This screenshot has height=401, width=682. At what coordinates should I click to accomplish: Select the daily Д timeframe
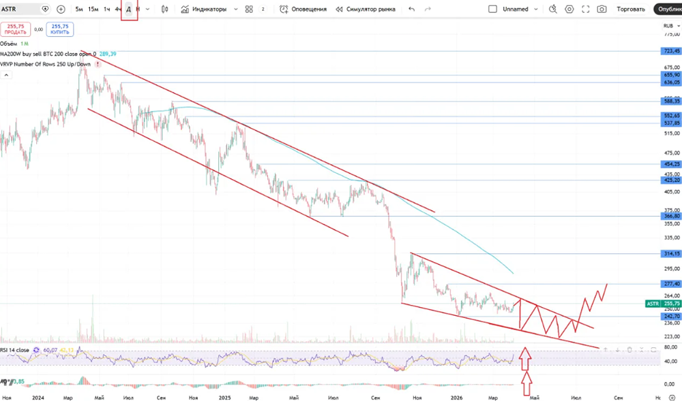pos(128,9)
